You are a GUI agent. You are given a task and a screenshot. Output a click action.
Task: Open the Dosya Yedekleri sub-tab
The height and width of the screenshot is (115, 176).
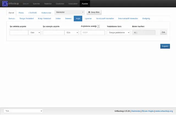pos(27,19)
